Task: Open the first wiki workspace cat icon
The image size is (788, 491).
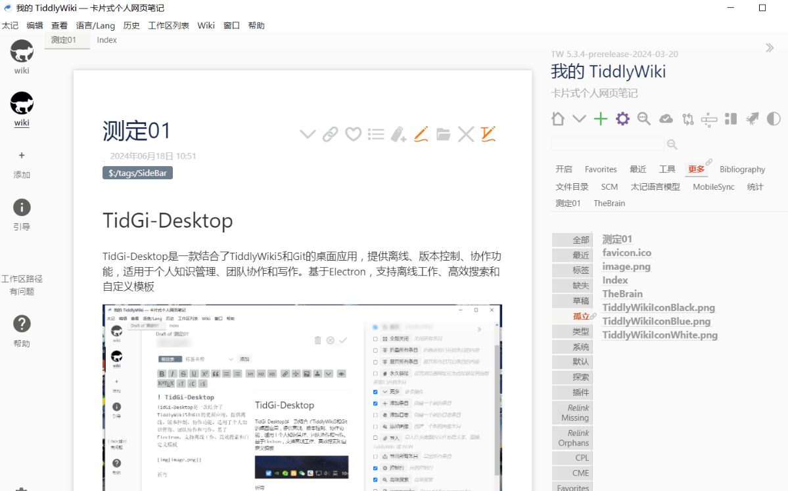Action: (22, 51)
